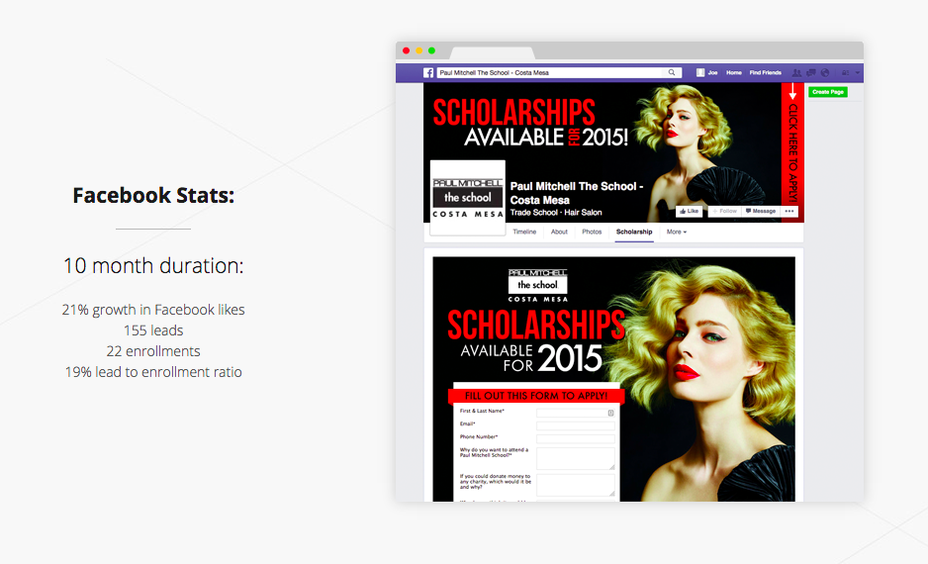Switch to the Timeline tab

tap(524, 232)
